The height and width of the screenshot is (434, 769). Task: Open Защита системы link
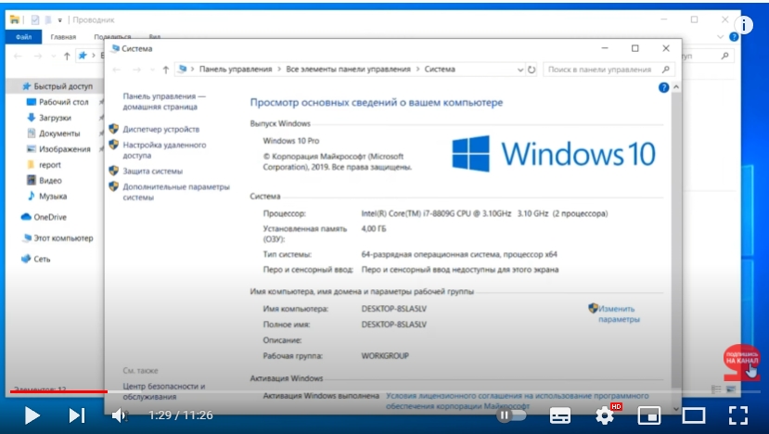coord(152,172)
